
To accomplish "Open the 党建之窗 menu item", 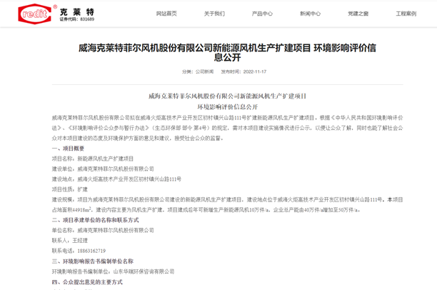I will tap(358, 14).
